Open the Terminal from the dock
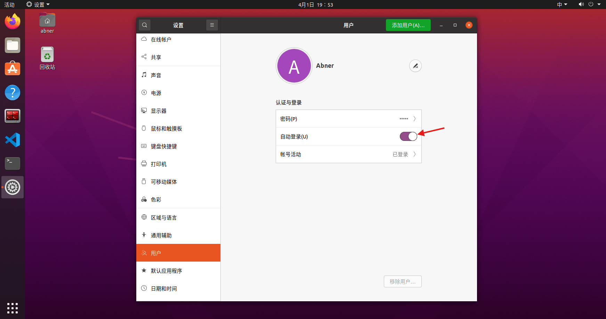 [13, 163]
